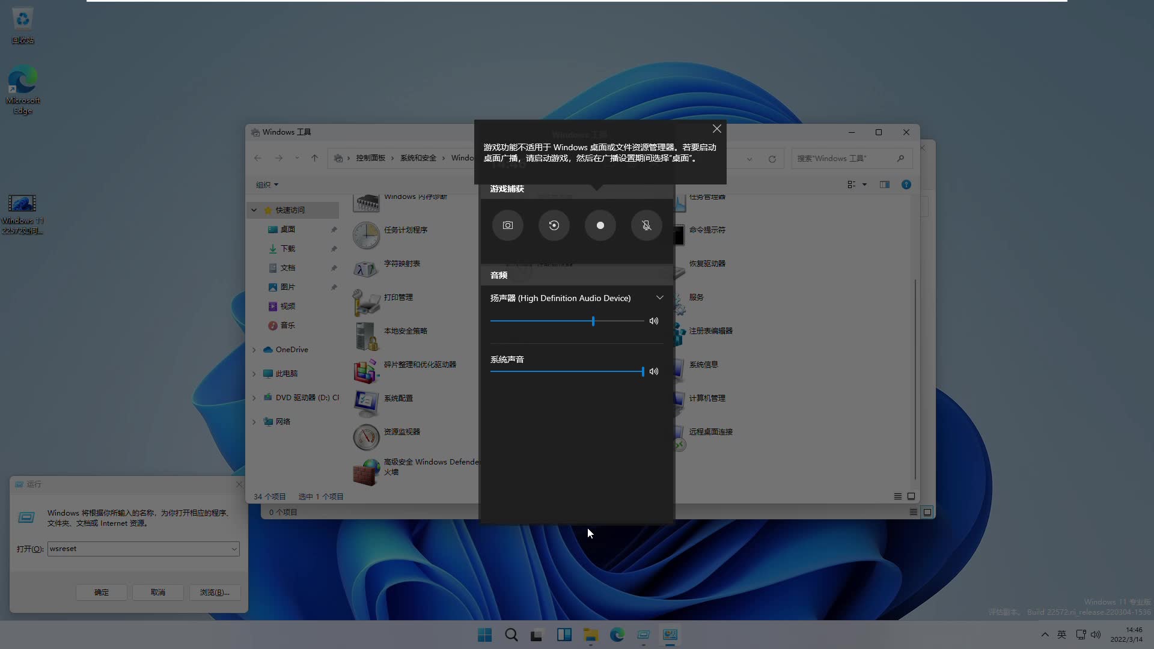Click 浏览(B)... in the Run dialog
1154x649 pixels.
(215, 592)
